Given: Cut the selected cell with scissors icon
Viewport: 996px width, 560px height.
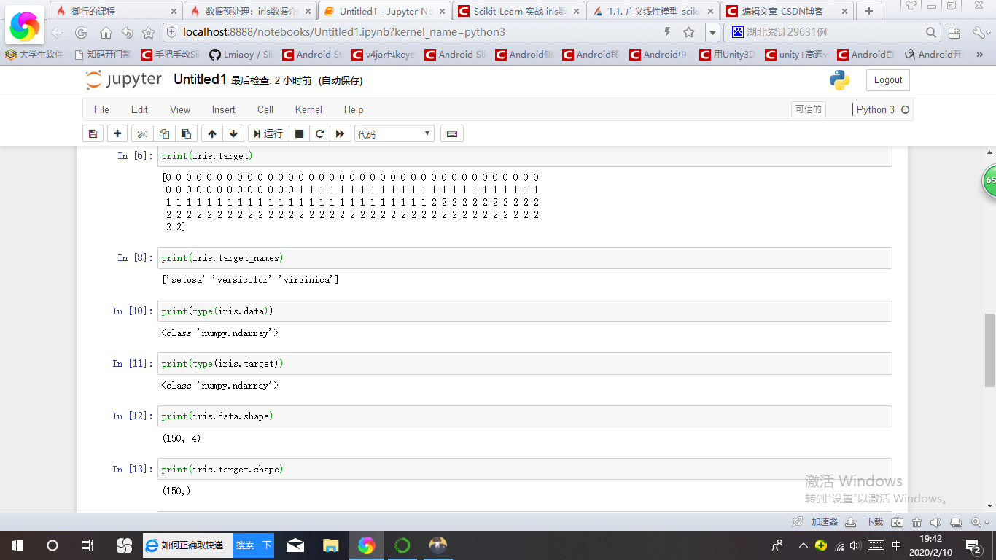Looking at the screenshot, I should click(141, 133).
